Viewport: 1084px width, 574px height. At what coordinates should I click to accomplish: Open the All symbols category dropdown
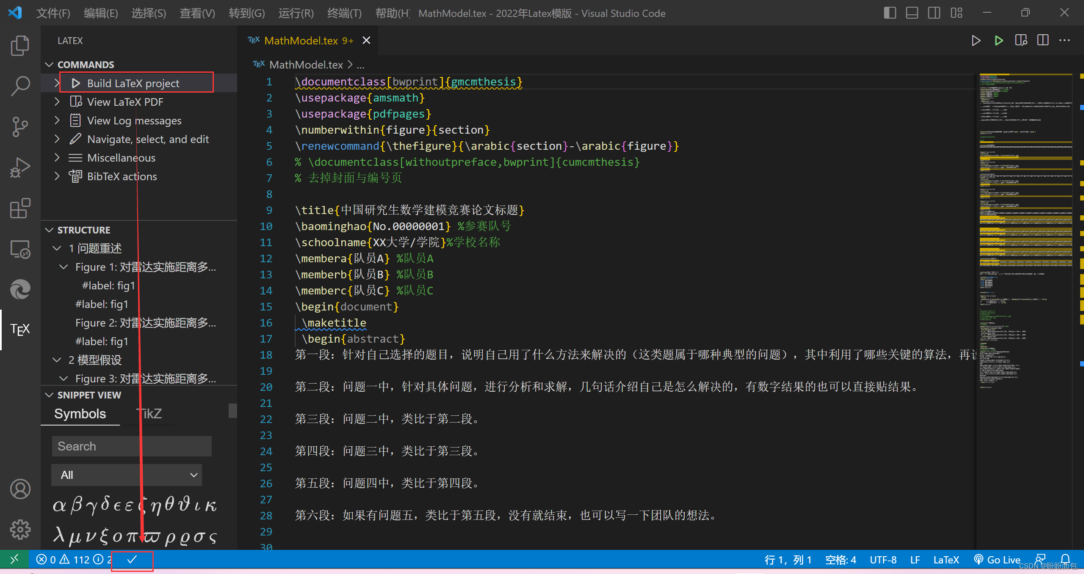pyautogui.click(x=126, y=475)
